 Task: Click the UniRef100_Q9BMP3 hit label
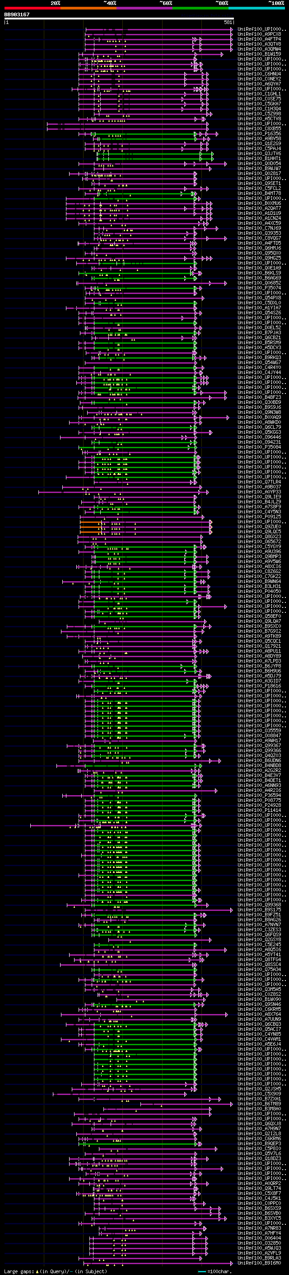click(259, 556)
